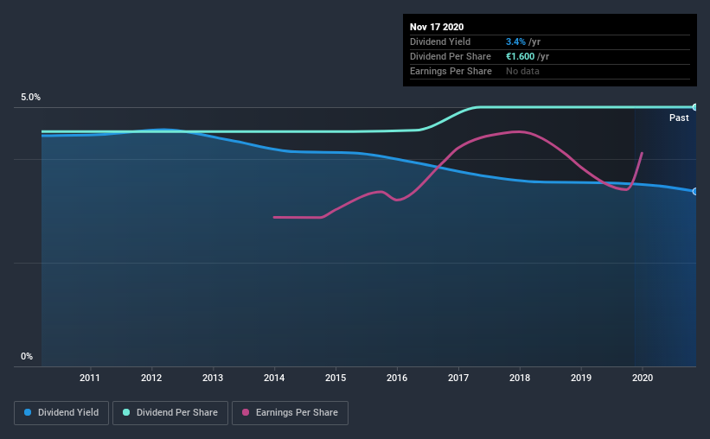The image size is (710, 439).
Task: Click the 2013 x-axis label
Action: coord(213,378)
